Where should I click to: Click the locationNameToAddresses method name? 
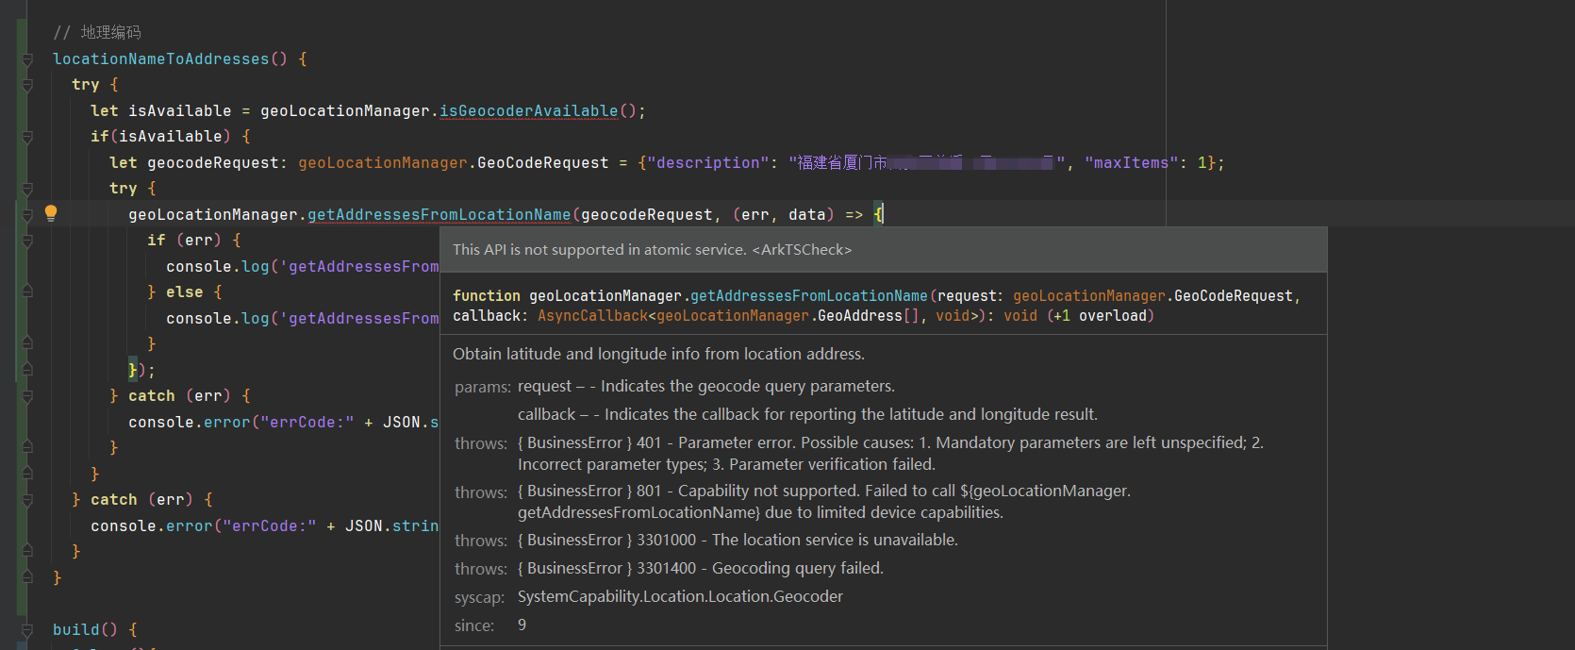(160, 59)
